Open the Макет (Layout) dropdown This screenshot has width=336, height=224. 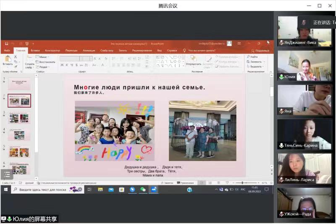tap(42, 57)
